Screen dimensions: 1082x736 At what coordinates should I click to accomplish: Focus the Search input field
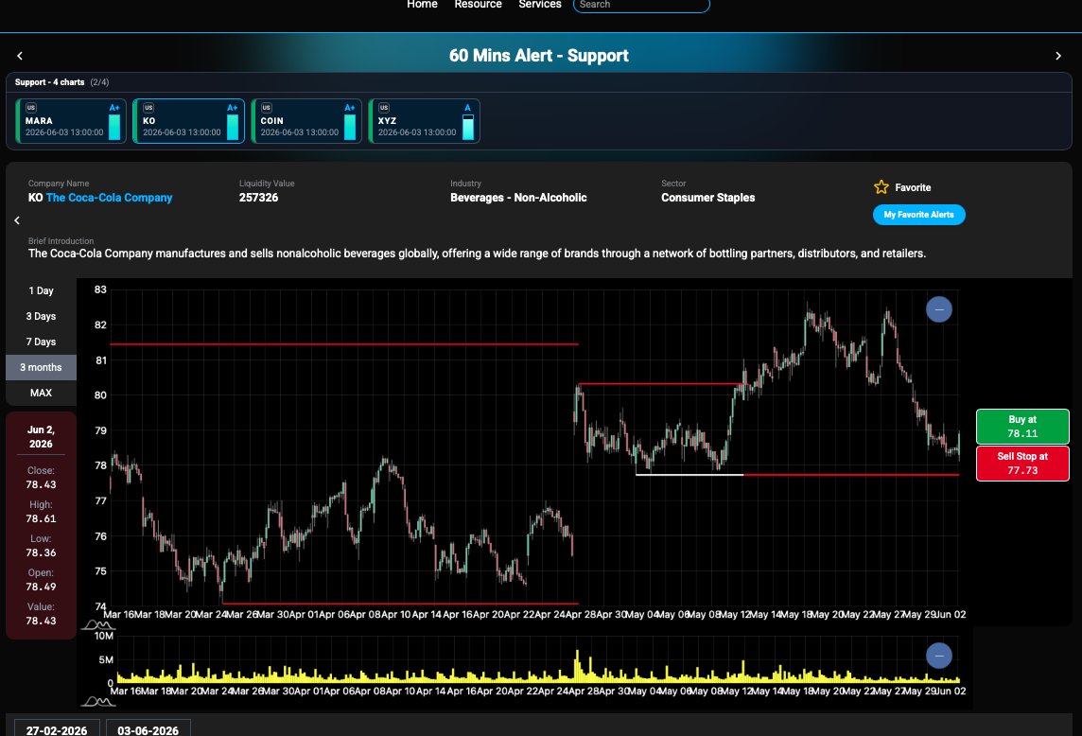pos(641,5)
